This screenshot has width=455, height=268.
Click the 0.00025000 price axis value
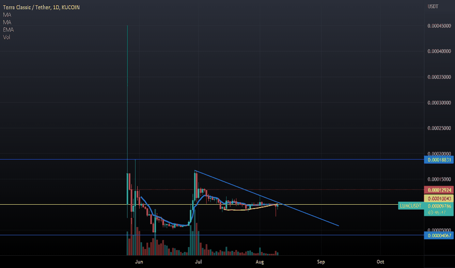pos(439,128)
